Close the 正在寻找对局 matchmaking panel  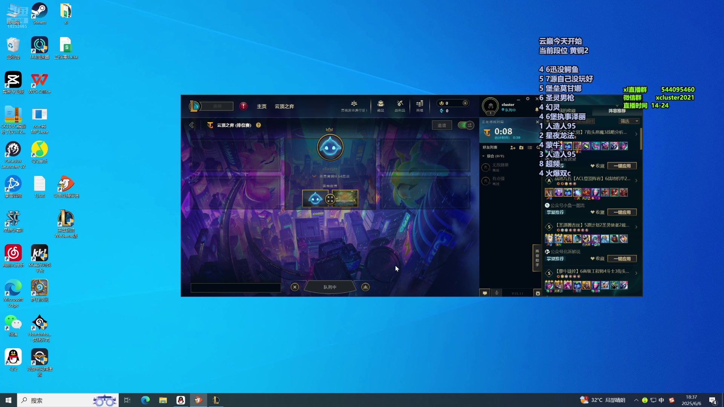537,122
